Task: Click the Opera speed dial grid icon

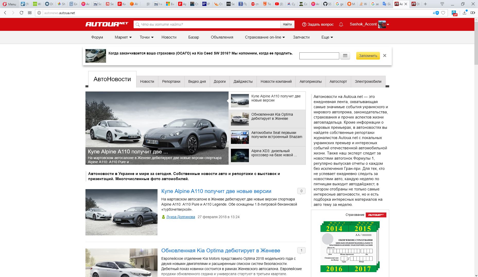Action: (30, 13)
